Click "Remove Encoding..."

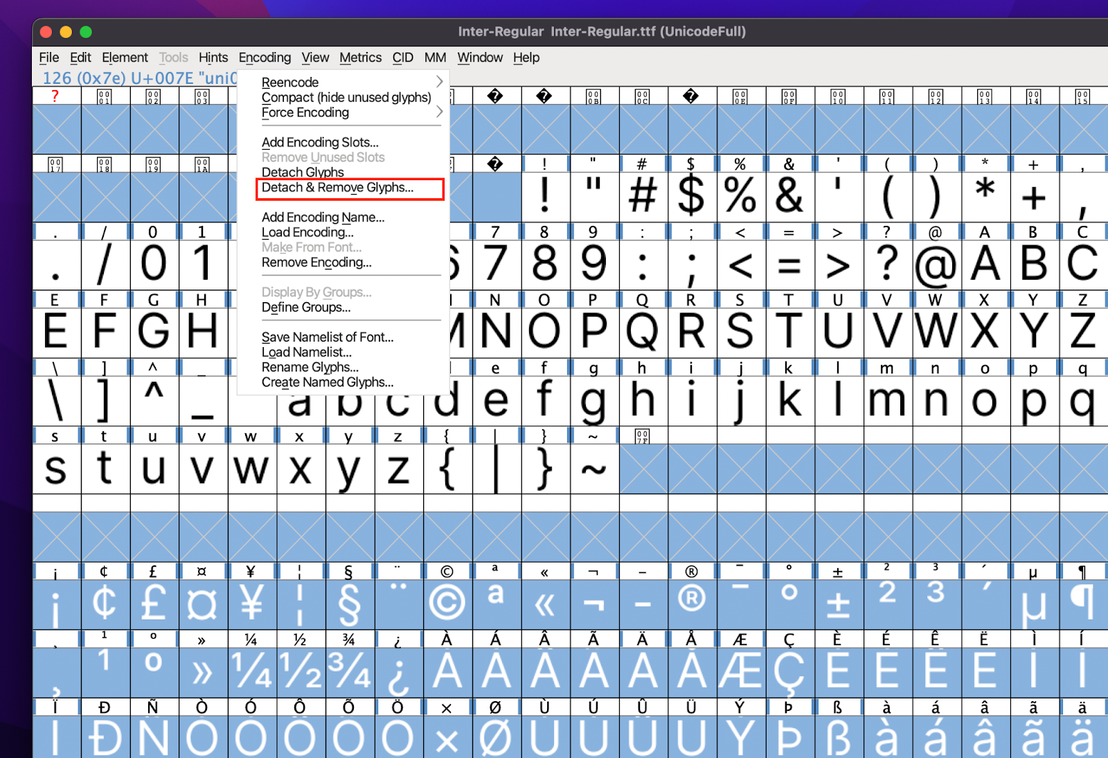(316, 263)
